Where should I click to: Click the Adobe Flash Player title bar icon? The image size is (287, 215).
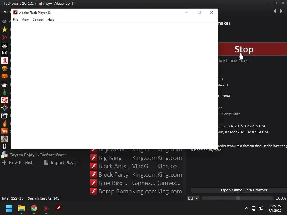coord(15,13)
